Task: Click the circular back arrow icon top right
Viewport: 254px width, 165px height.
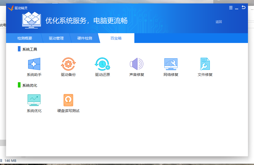Action: point(243,7)
